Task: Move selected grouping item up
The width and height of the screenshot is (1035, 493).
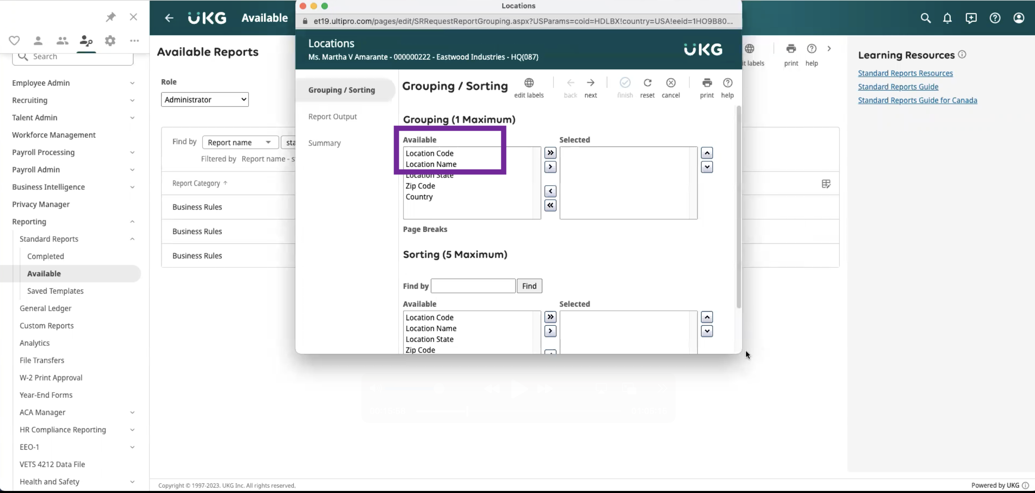Action: pos(707,153)
